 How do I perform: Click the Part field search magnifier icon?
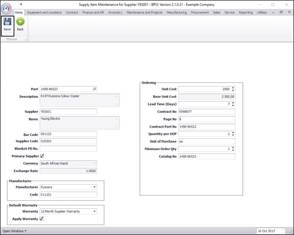[x=94, y=89]
